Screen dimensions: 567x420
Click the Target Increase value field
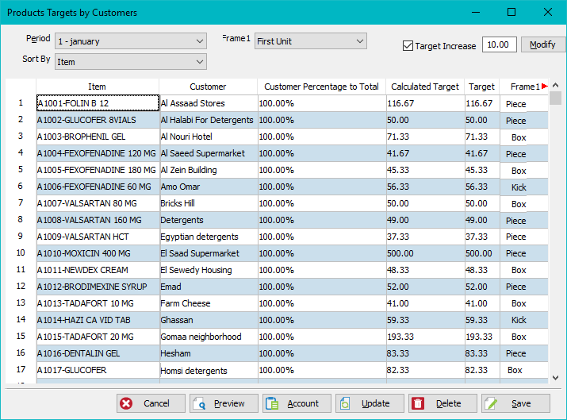[x=499, y=44]
